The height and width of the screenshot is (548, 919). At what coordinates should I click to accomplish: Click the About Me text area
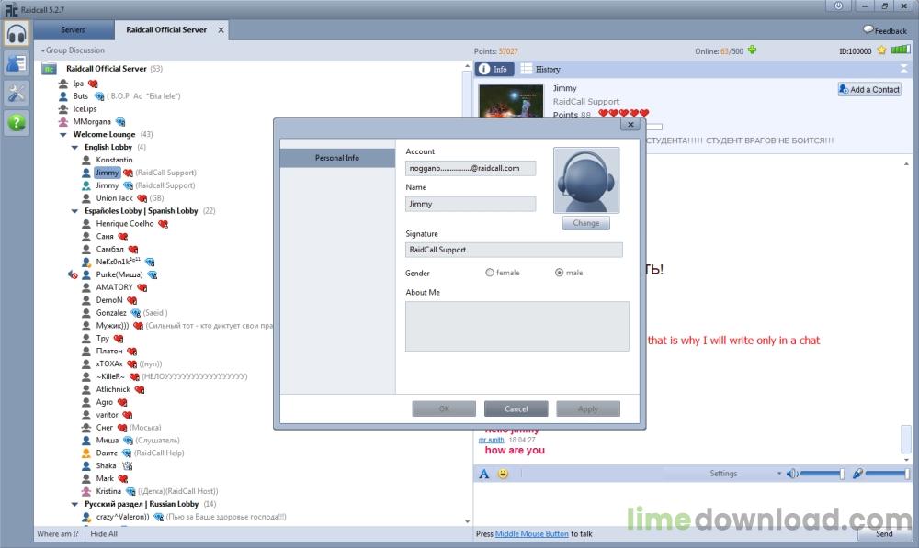click(x=516, y=326)
